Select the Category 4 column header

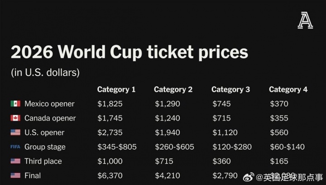pyautogui.click(x=288, y=90)
